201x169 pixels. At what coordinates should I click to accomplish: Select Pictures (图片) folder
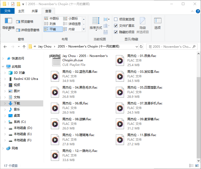[x=17, y=91]
